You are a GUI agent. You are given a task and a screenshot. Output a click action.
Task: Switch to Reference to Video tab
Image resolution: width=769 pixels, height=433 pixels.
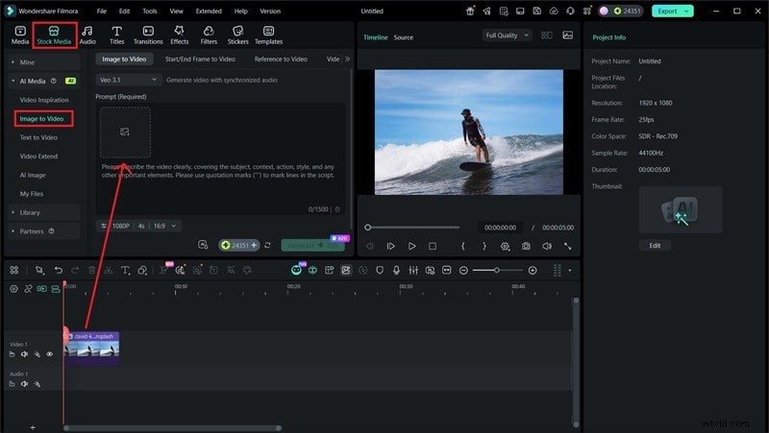click(281, 59)
